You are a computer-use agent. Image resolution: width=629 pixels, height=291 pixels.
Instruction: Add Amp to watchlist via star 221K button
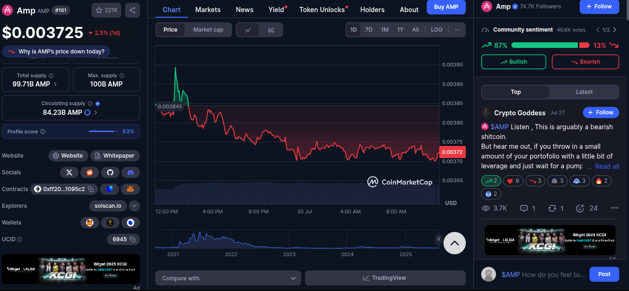pyautogui.click(x=106, y=10)
